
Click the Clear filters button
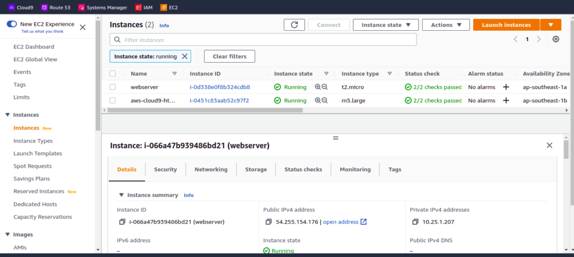(229, 56)
